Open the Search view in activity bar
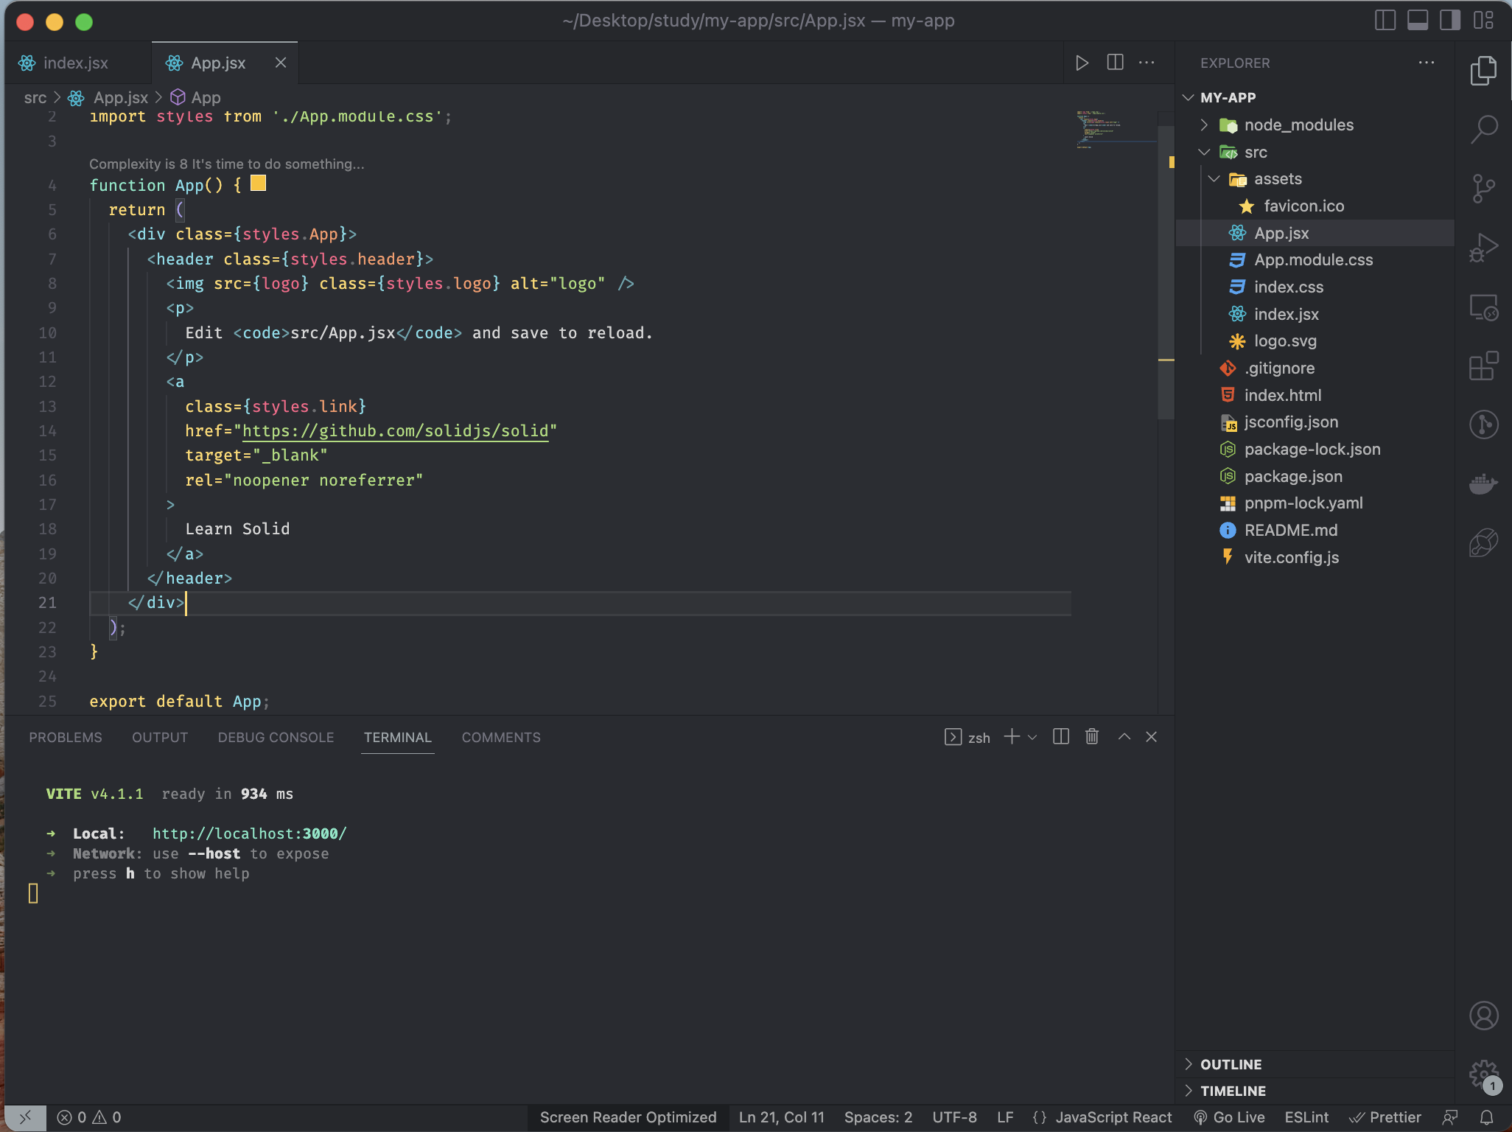The width and height of the screenshot is (1512, 1132). (x=1483, y=129)
